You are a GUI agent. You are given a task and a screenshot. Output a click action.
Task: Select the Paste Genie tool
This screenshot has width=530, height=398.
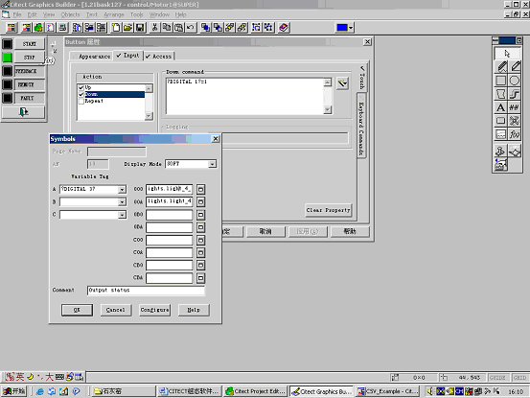pos(515,151)
